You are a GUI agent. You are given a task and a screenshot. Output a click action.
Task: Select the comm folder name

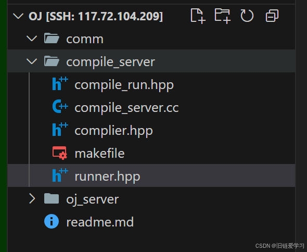click(85, 40)
